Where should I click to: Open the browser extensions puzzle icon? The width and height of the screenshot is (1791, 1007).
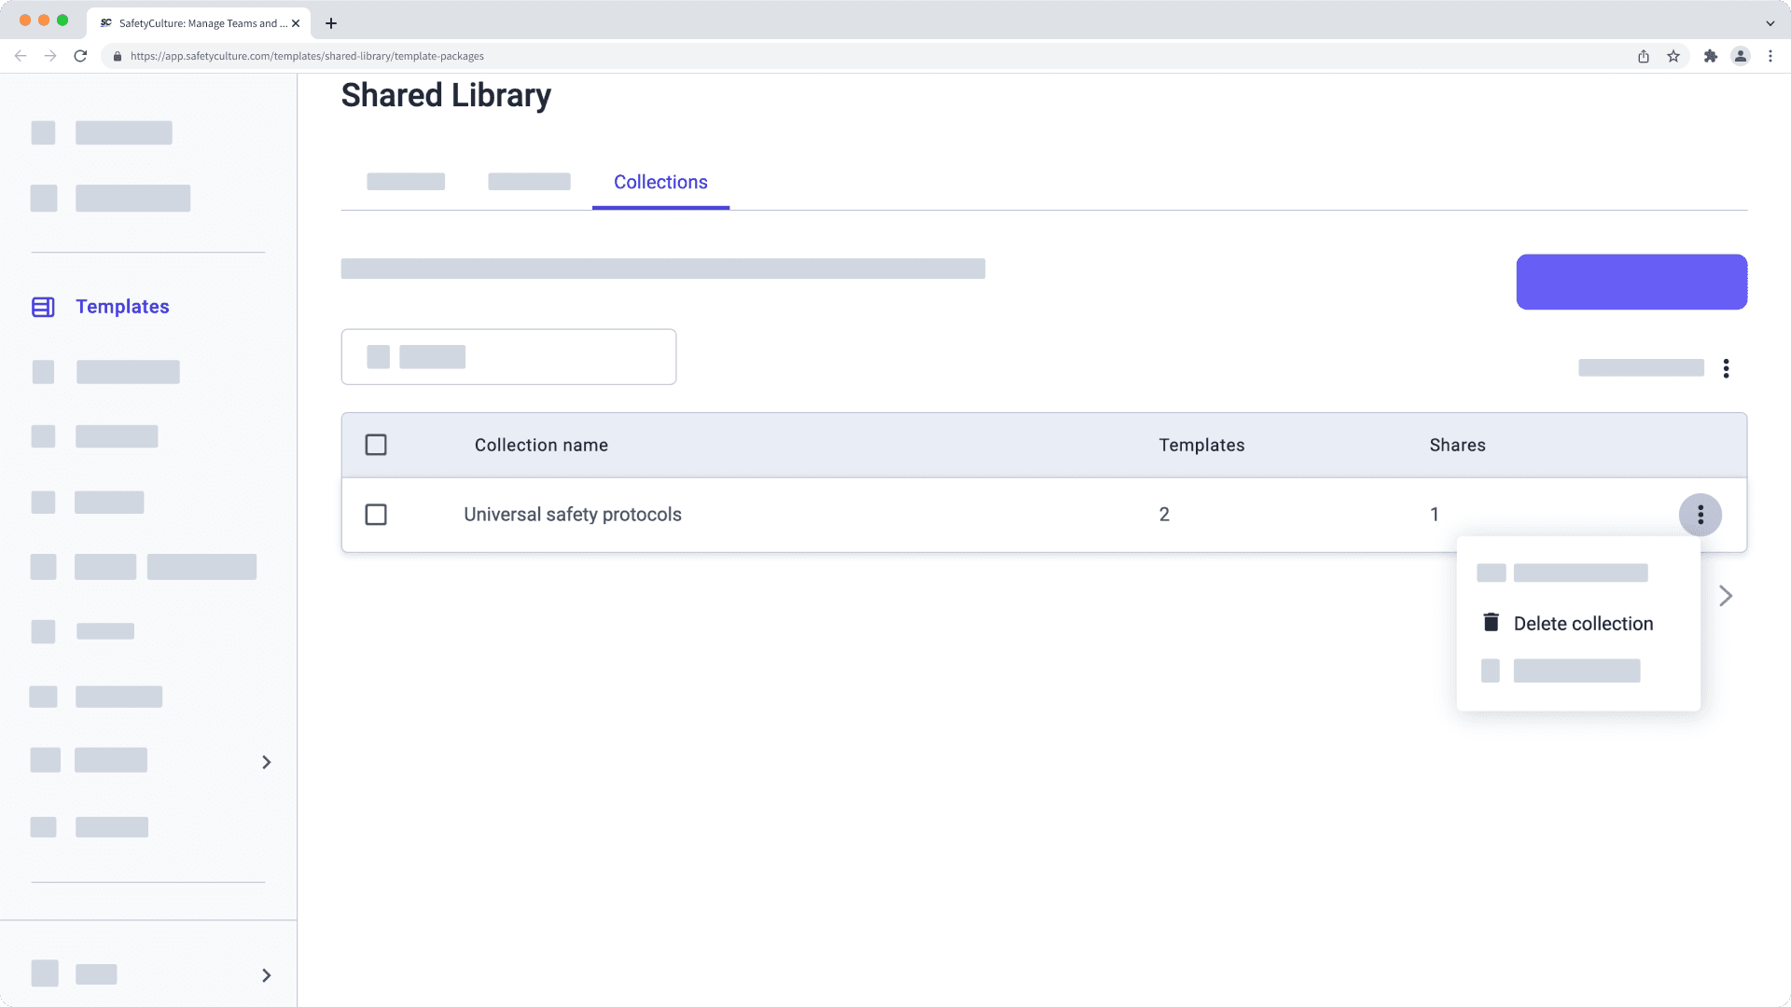[x=1711, y=56]
